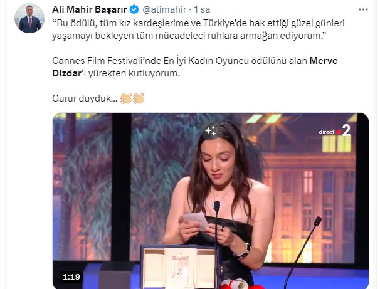Image resolution: width=380 pixels, height=289 pixels.
Task: Click the 1:19 video duration badge
Action: click(71, 276)
